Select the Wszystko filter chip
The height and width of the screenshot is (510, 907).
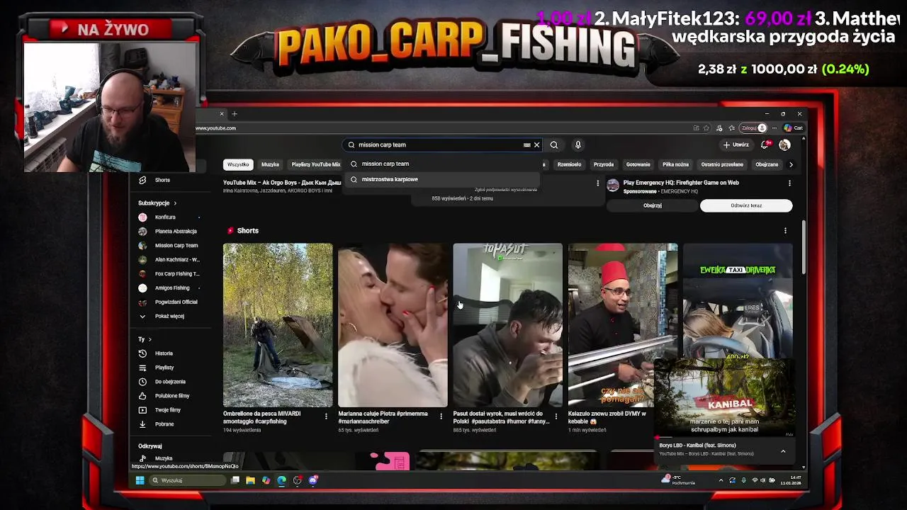click(x=238, y=164)
